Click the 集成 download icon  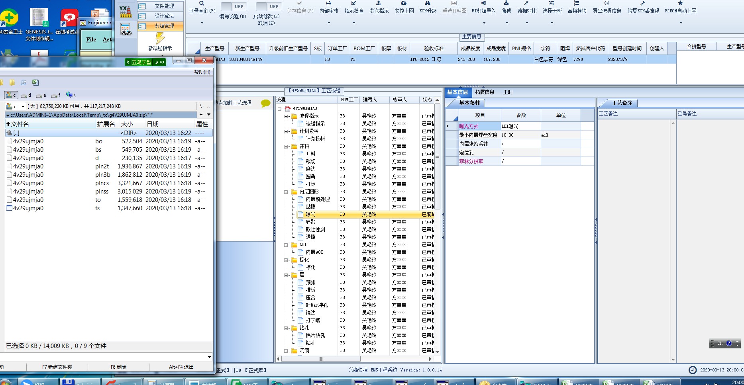(x=506, y=3)
